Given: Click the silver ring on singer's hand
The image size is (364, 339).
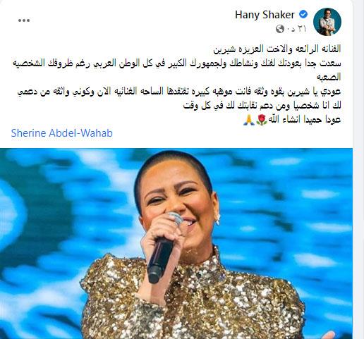Looking at the screenshot, I should pos(176,218).
